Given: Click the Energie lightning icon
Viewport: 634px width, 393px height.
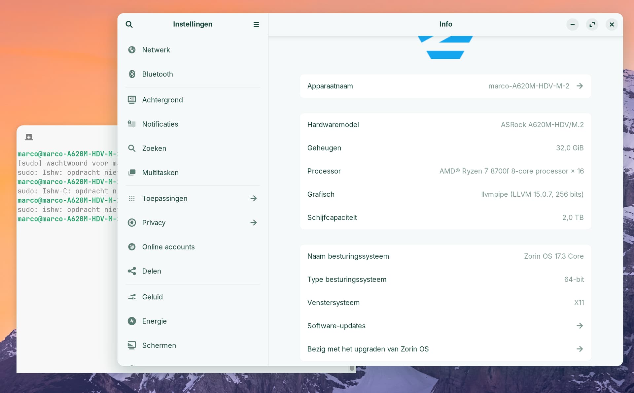Looking at the screenshot, I should (132, 321).
